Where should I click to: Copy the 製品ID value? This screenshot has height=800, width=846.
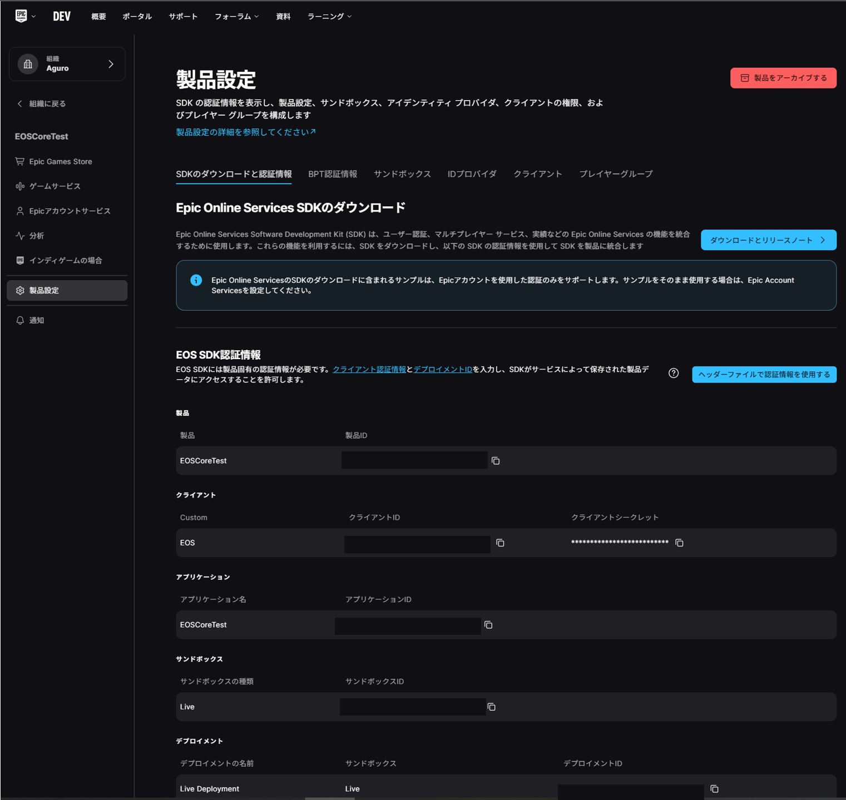tap(496, 461)
